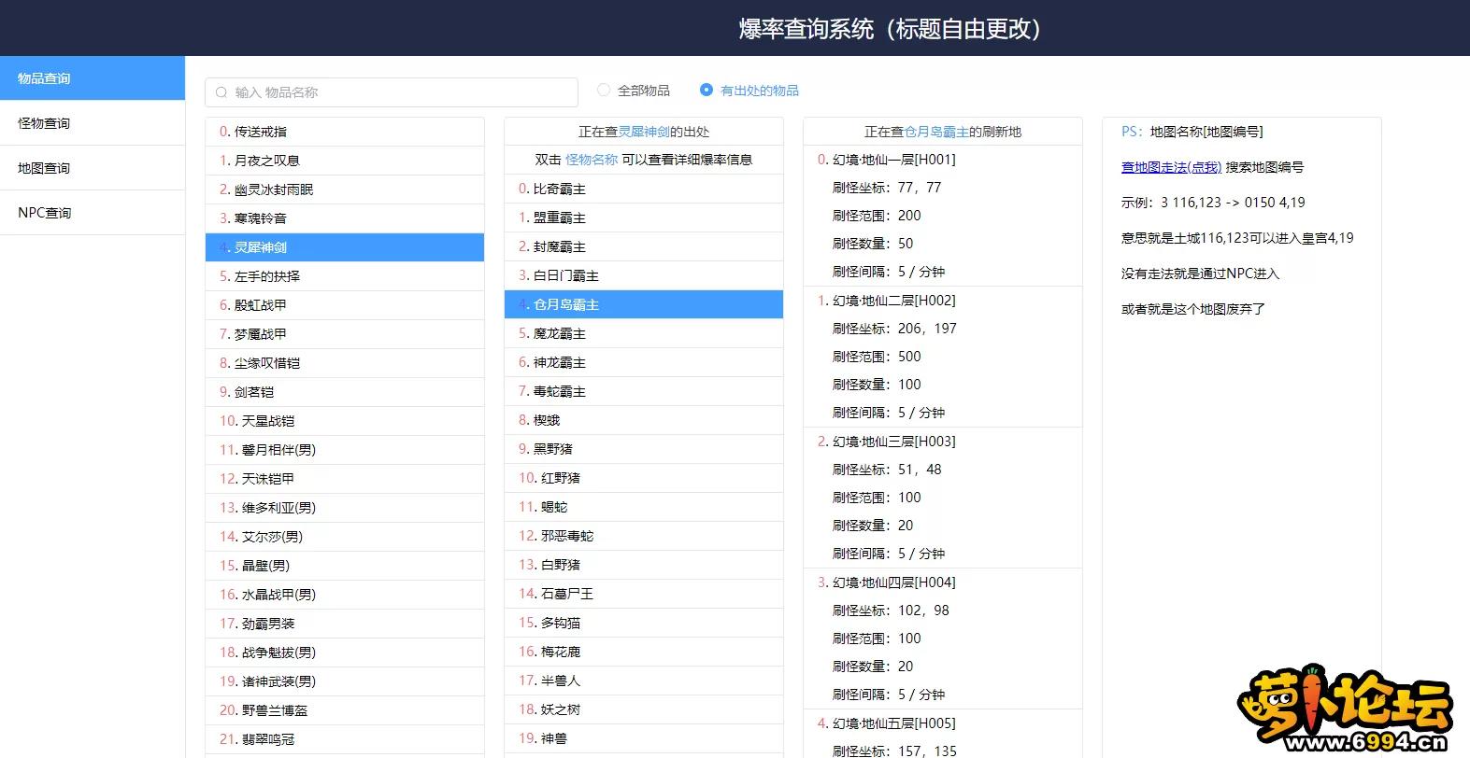Screen dimensions: 1470x758
Task: Pick monster 石墓尸王
Action: [644, 594]
